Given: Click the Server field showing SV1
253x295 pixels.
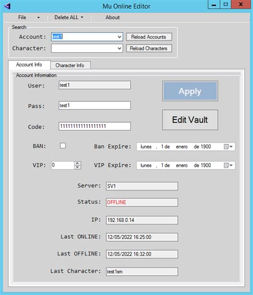Looking at the screenshot, I should pos(142,186).
